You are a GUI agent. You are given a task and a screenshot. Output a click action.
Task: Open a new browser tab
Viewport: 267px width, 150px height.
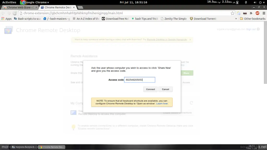tap(80, 7)
